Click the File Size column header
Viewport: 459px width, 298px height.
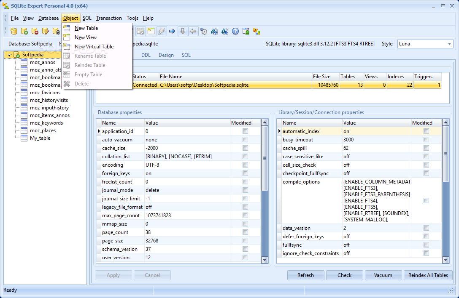[x=325, y=77]
